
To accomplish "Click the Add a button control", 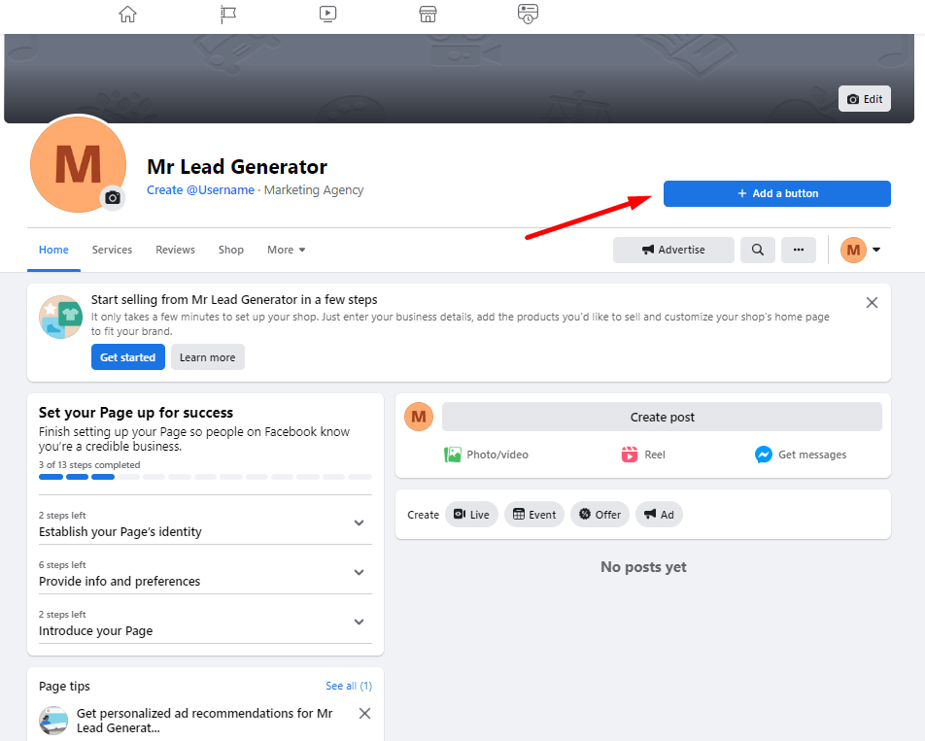I will 776,193.
